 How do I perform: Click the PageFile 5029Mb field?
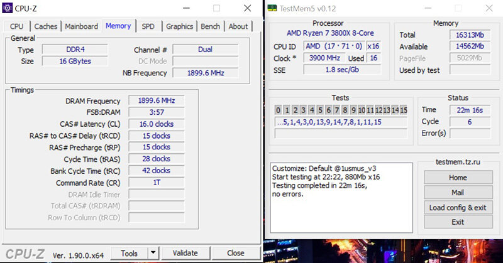[470, 58]
